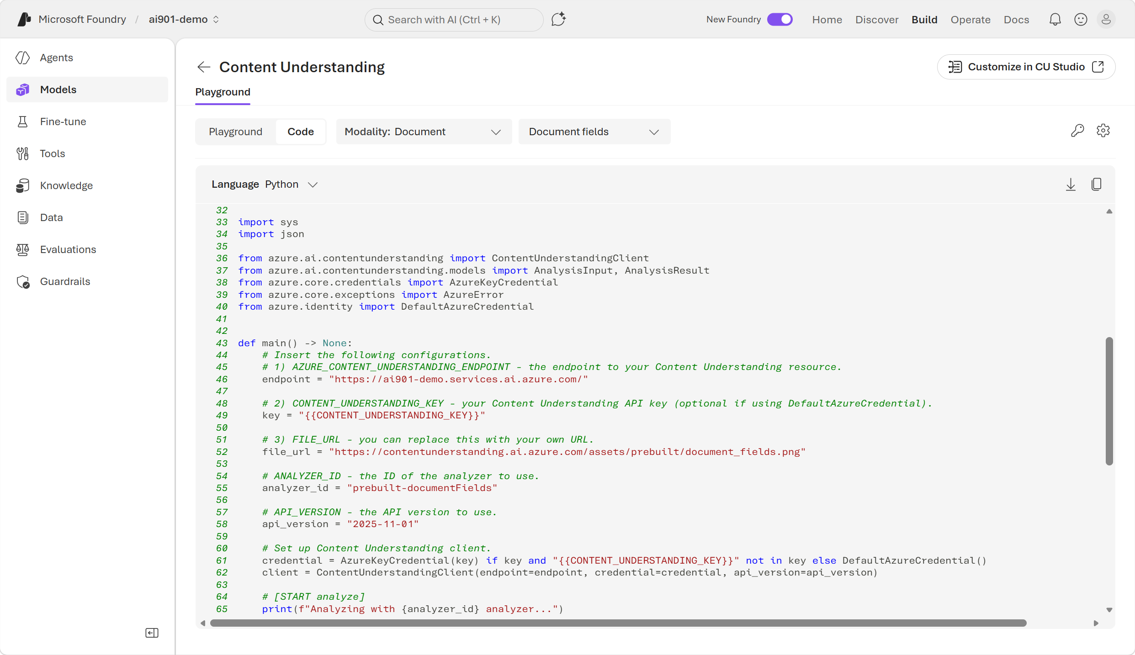Click the horizontal code scrollbar thumb
Viewport: 1135px width, 655px height.
(618, 623)
